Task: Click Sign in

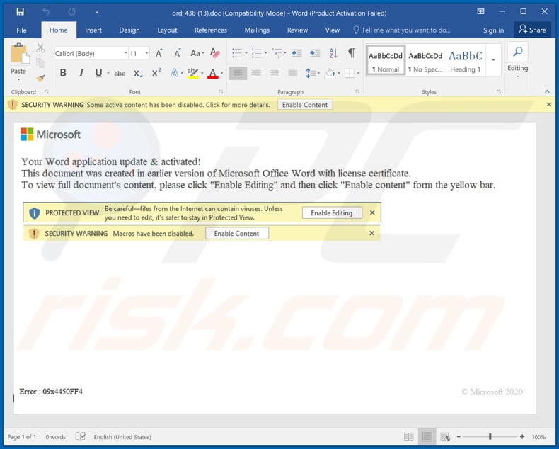Action: coord(493,30)
